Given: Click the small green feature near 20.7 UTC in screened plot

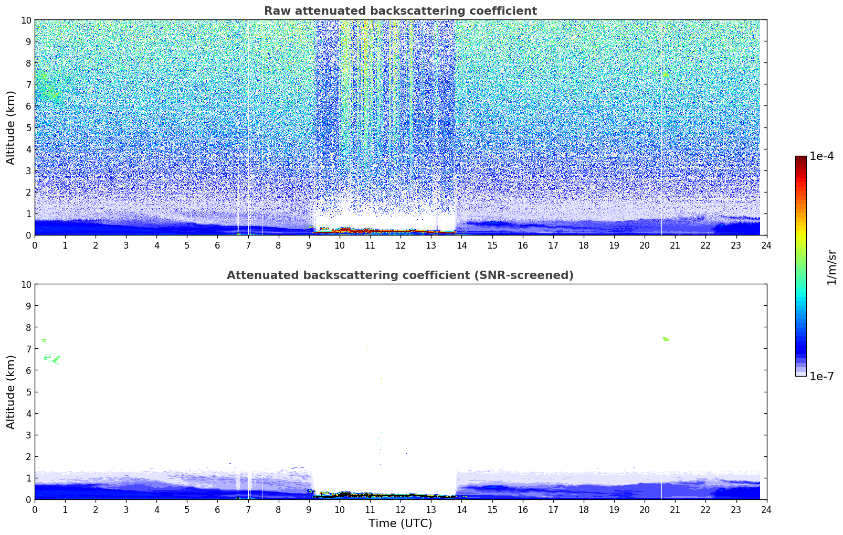Looking at the screenshot, I should coord(666,339).
